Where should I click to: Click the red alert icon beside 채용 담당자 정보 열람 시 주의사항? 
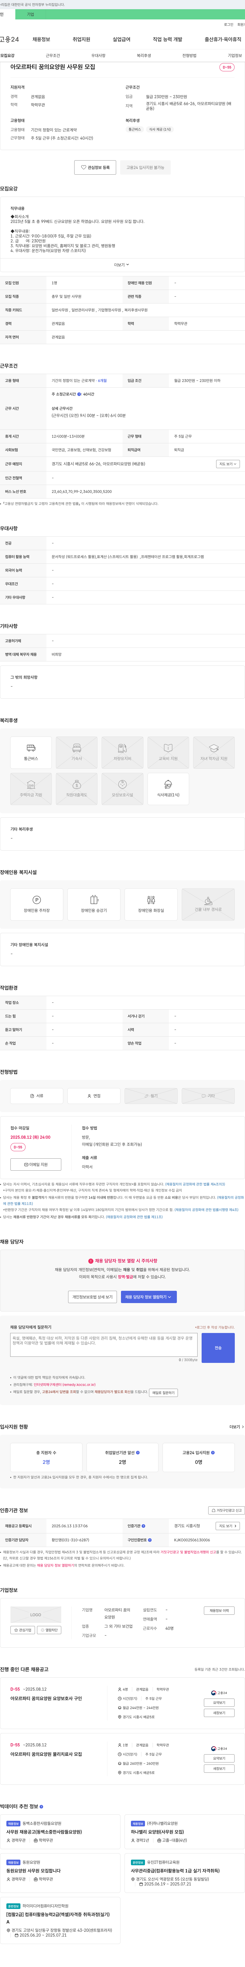91,1261
